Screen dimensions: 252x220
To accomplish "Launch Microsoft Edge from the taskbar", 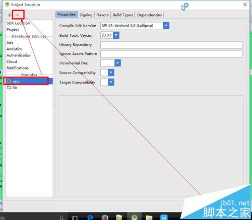I will pos(90,217).
